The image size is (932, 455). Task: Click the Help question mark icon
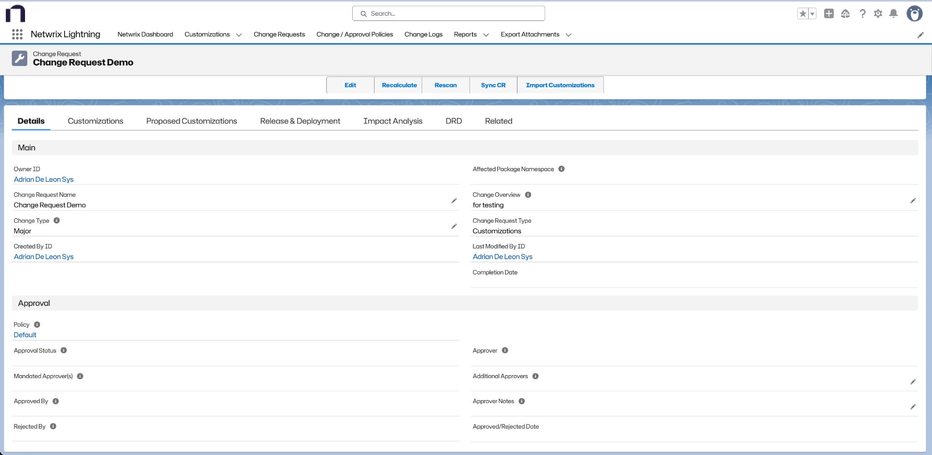point(862,14)
